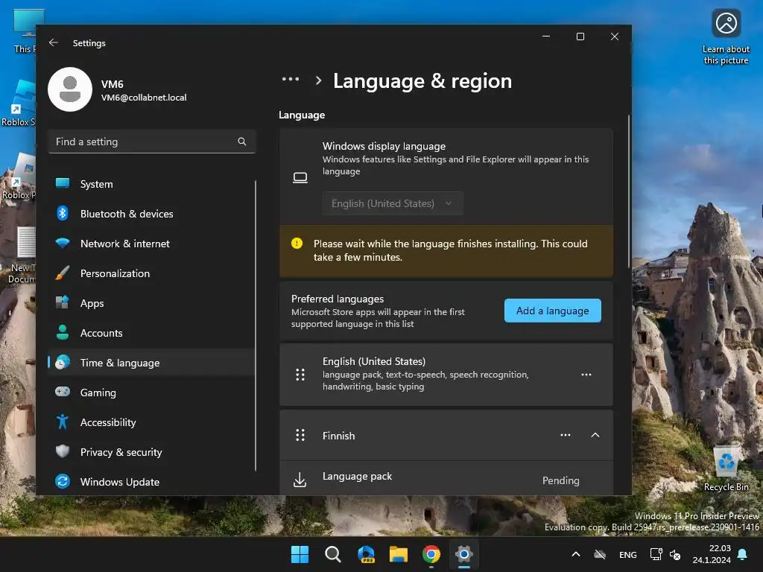This screenshot has height=572, width=763.
Task: Show hidden icons in system tray
Action: (576, 554)
